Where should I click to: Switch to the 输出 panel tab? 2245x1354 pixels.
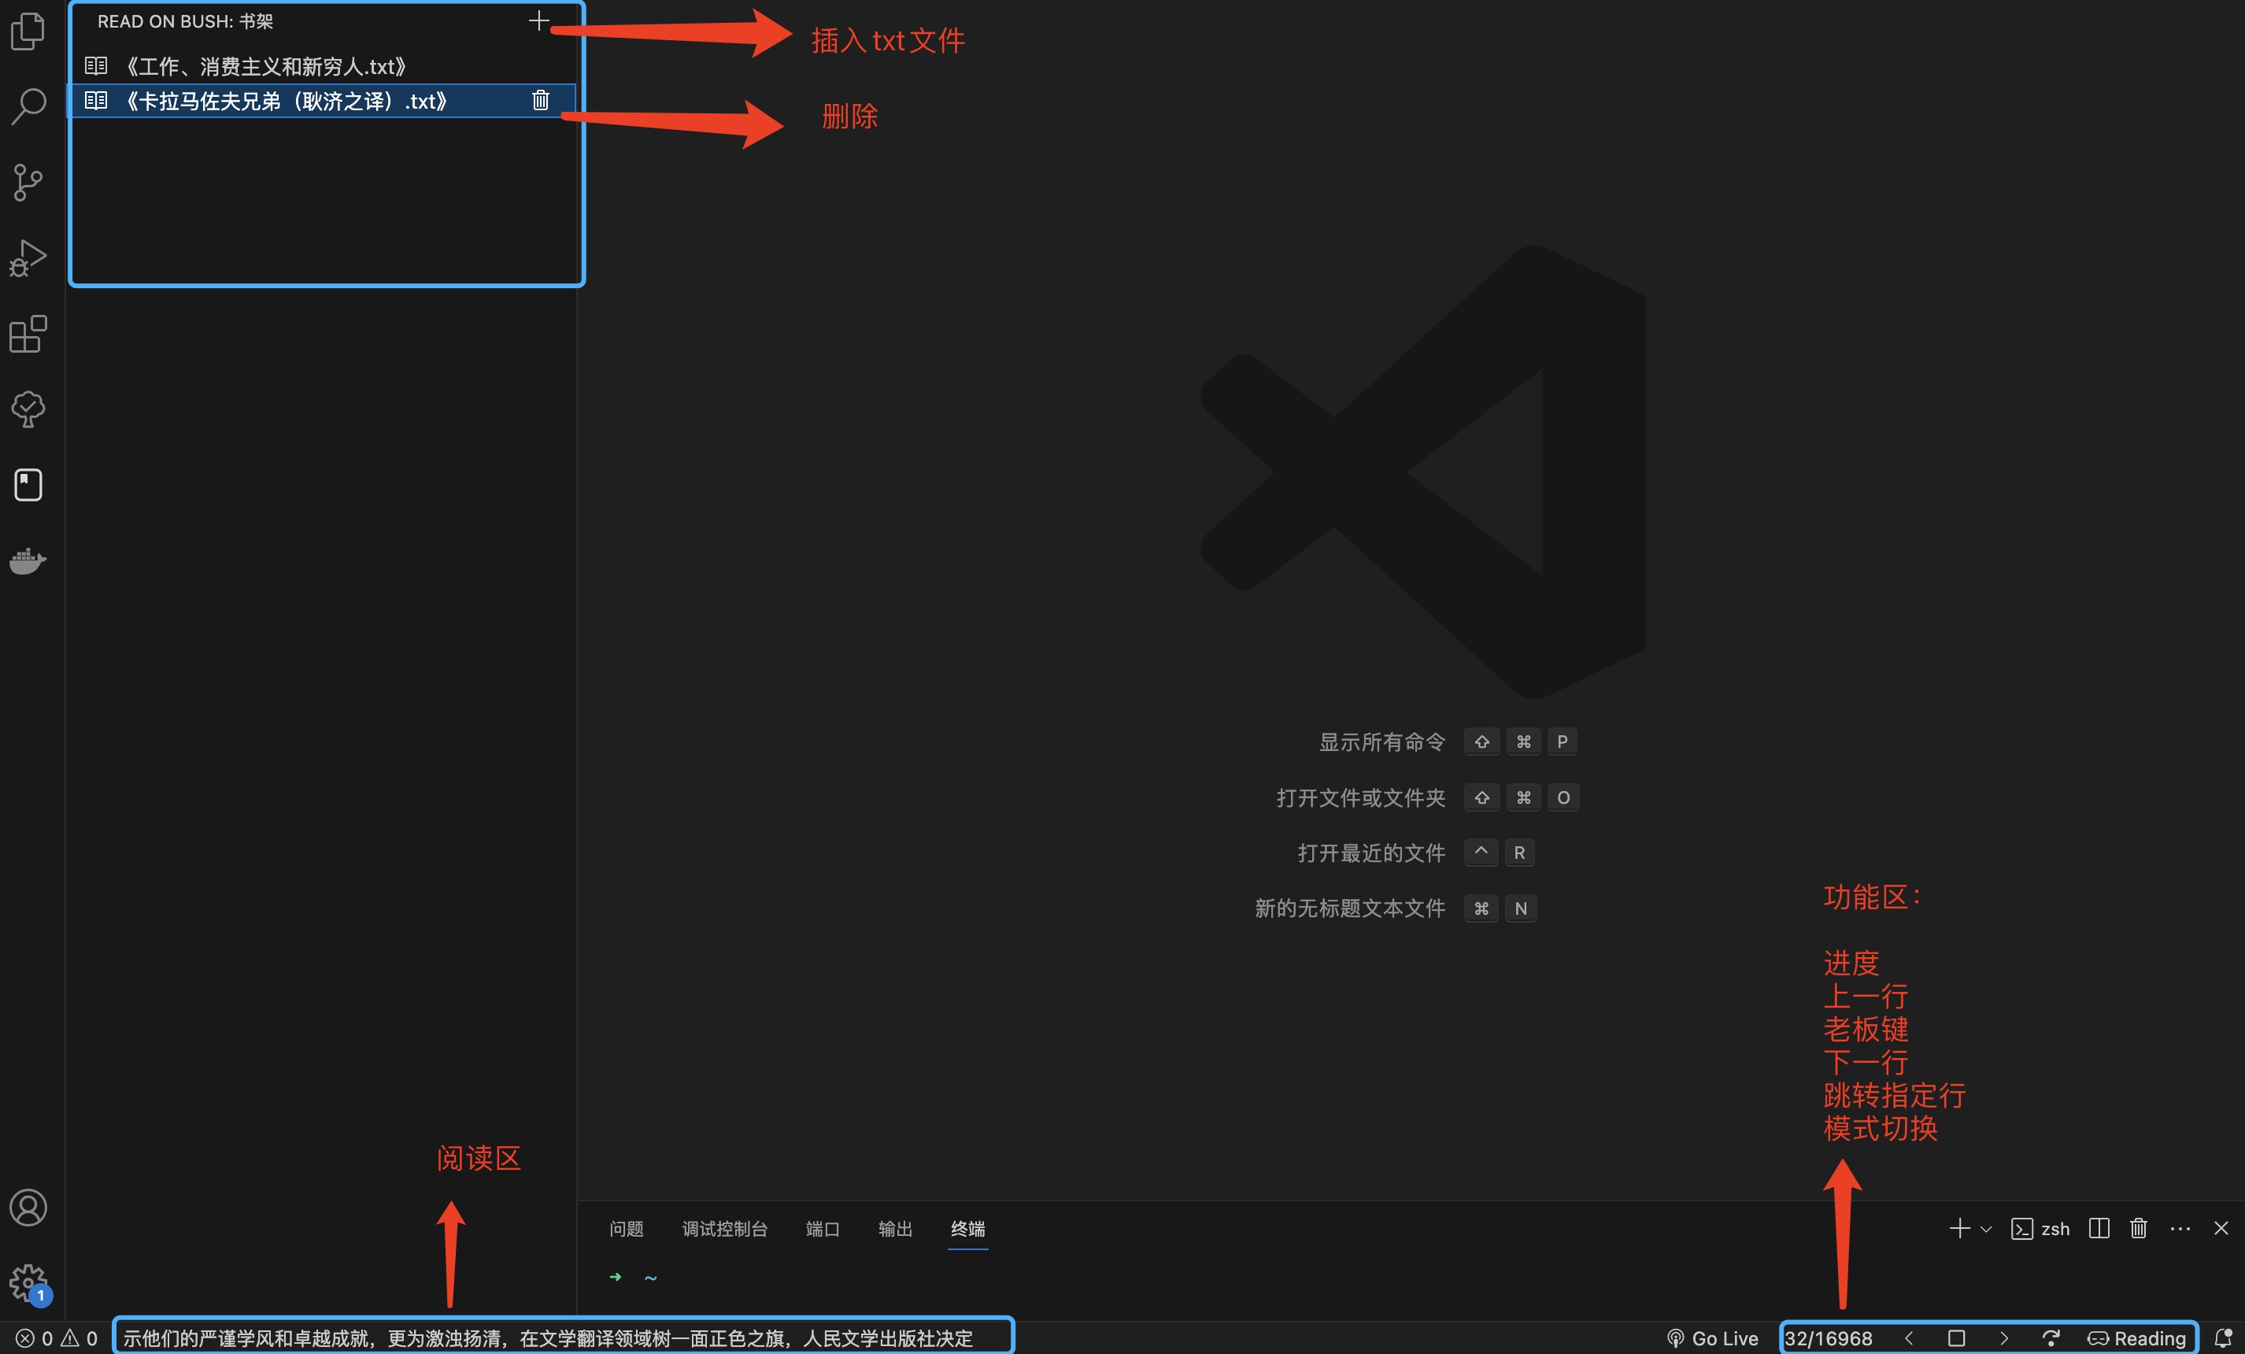(x=895, y=1228)
